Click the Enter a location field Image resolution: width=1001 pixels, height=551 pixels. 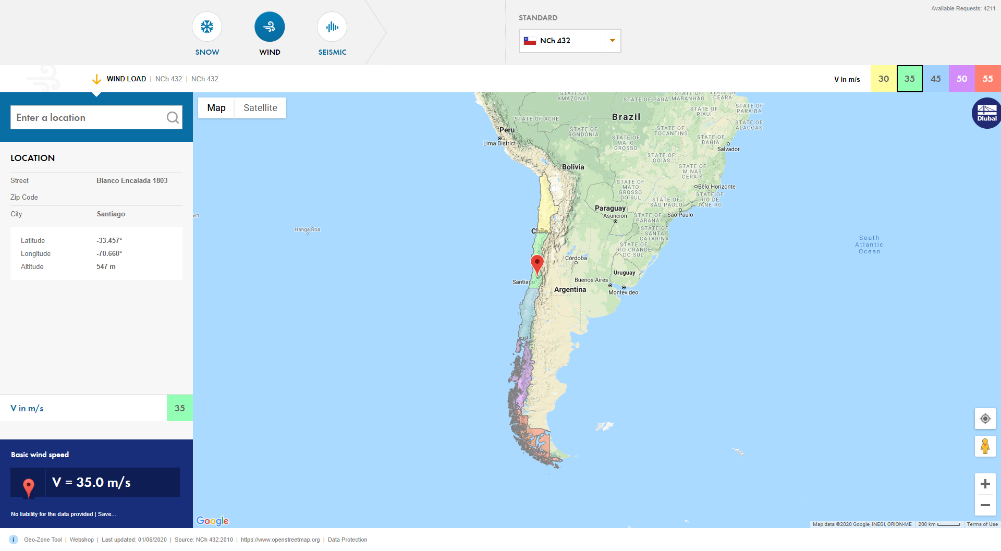pyautogui.click(x=96, y=117)
